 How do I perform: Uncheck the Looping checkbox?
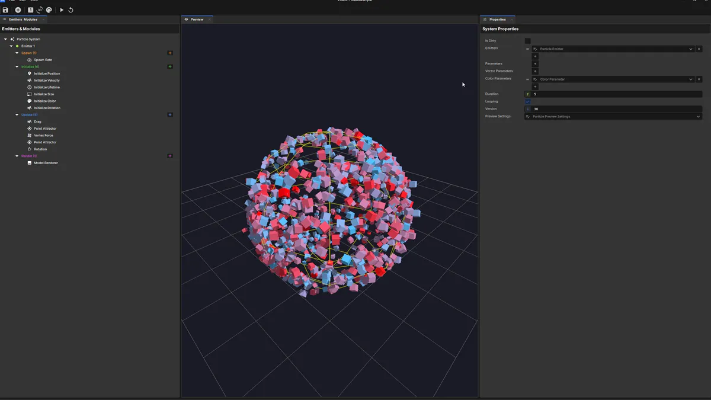coord(527,101)
